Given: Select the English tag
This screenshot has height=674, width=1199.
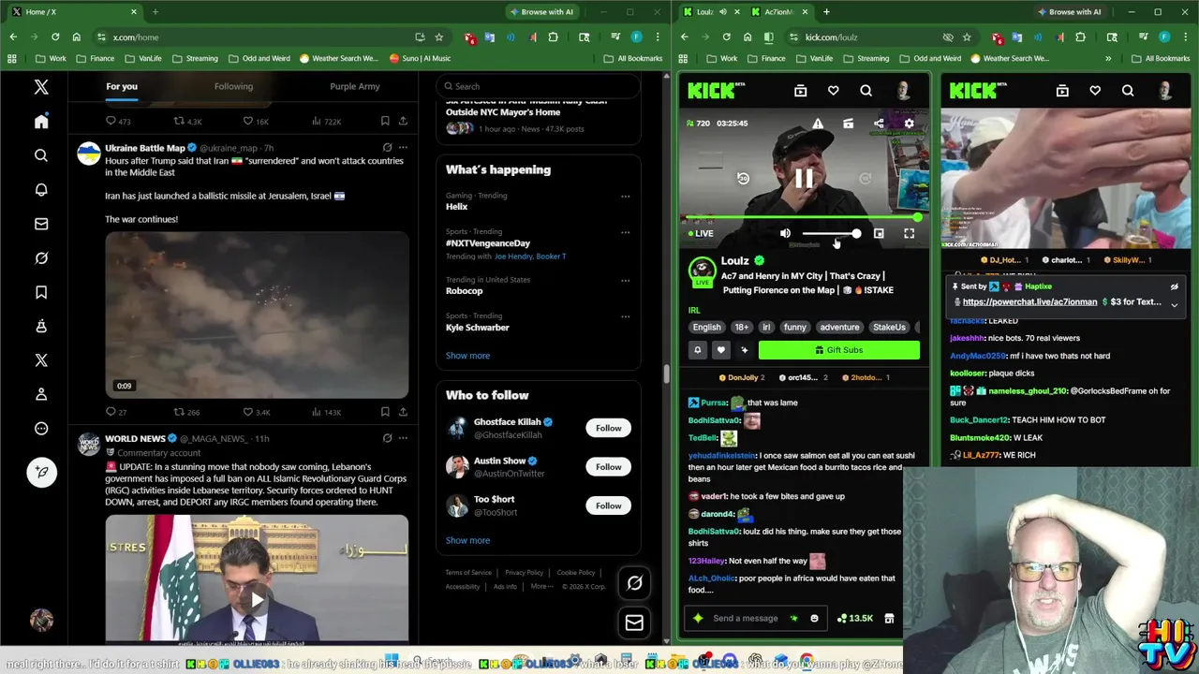Looking at the screenshot, I should [707, 328].
